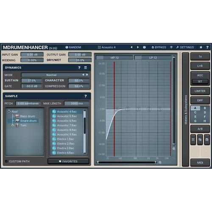This screenshot has height=212, width=212.
Task: Open the LP 12 filter type selector
Action: click(x=153, y=58)
